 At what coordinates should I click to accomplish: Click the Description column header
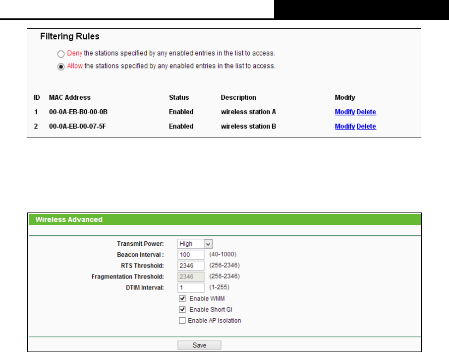coord(238,97)
